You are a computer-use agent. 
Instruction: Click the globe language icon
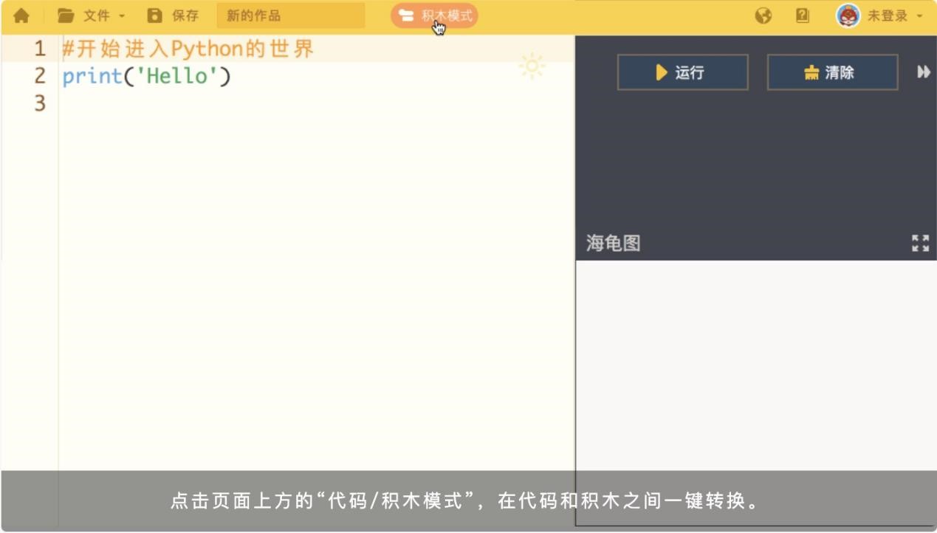coord(763,15)
